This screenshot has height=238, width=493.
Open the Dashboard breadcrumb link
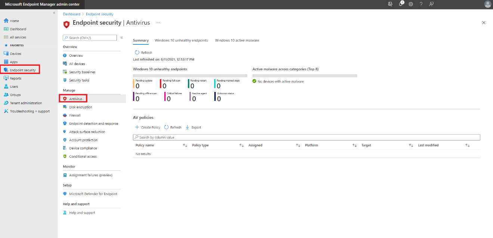(x=72, y=14)
